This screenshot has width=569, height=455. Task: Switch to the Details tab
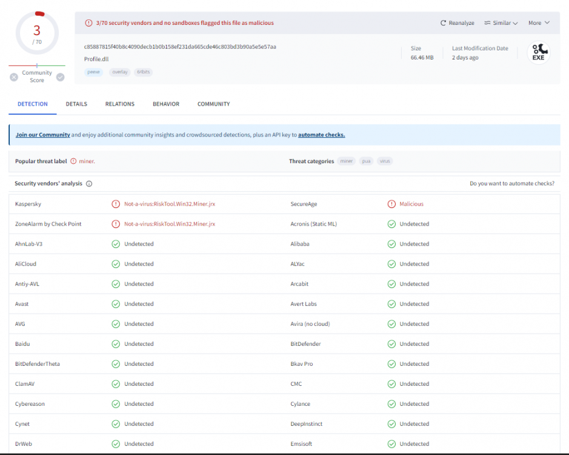[x=76, y=104]
